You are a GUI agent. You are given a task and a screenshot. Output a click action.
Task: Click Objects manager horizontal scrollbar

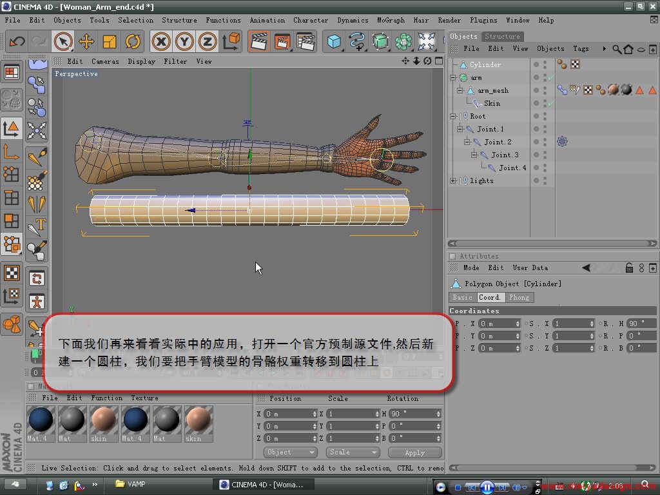coord(552,243)
